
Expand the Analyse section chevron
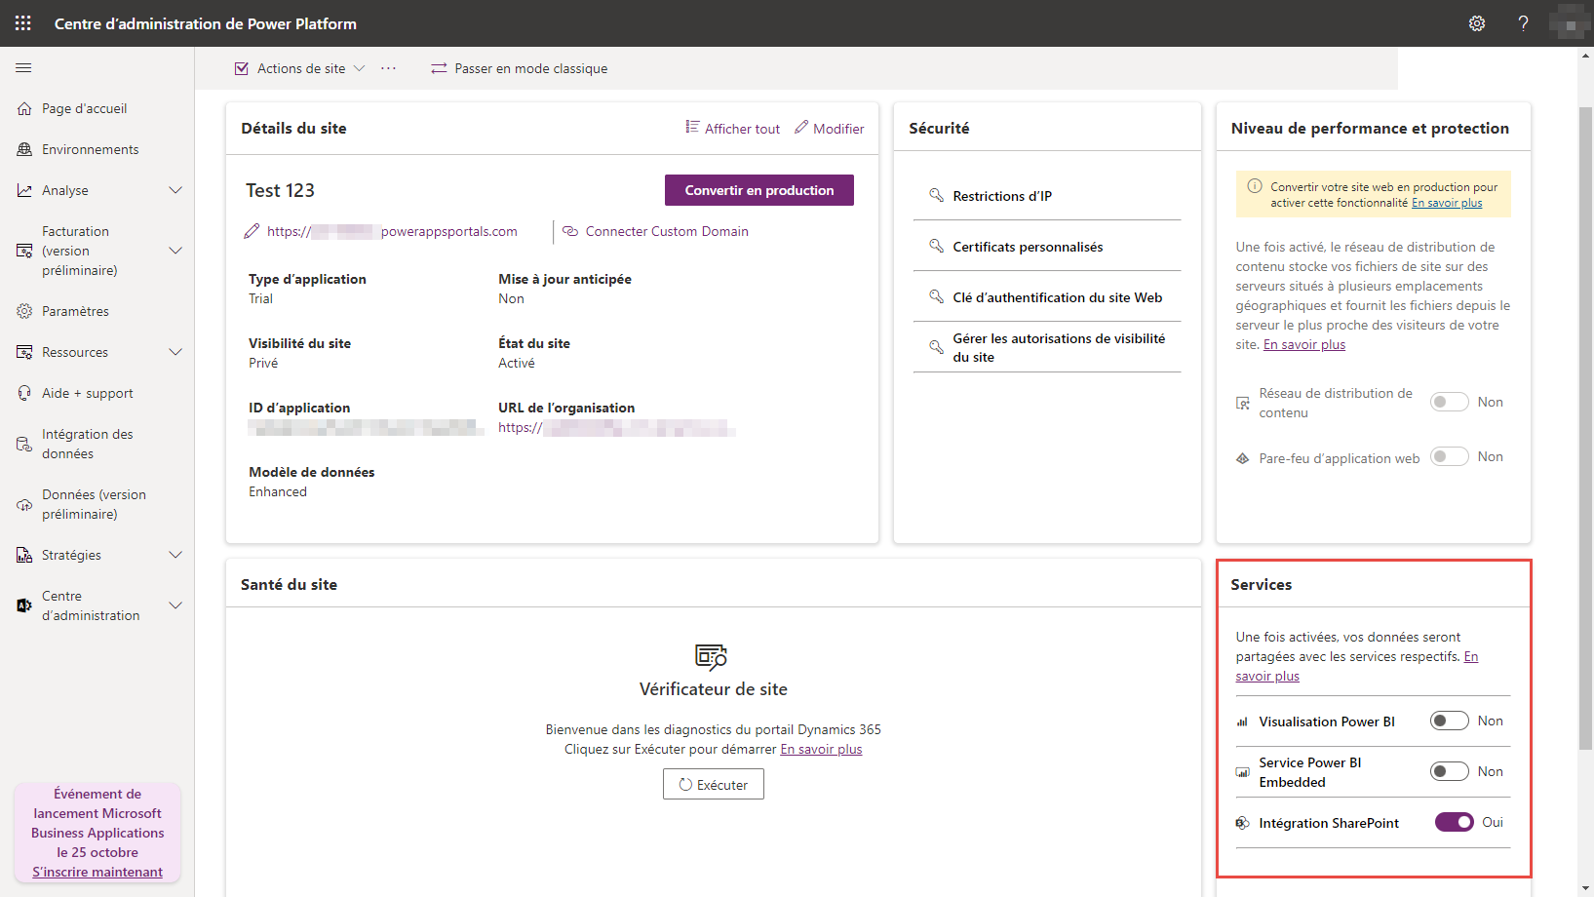(x=175, y=190)
